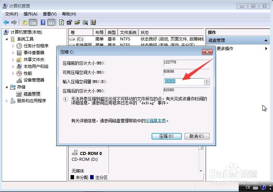This screenshot has height=192, width=273.
Task: Click the Up one level folder icon
Action: [25, 22]
